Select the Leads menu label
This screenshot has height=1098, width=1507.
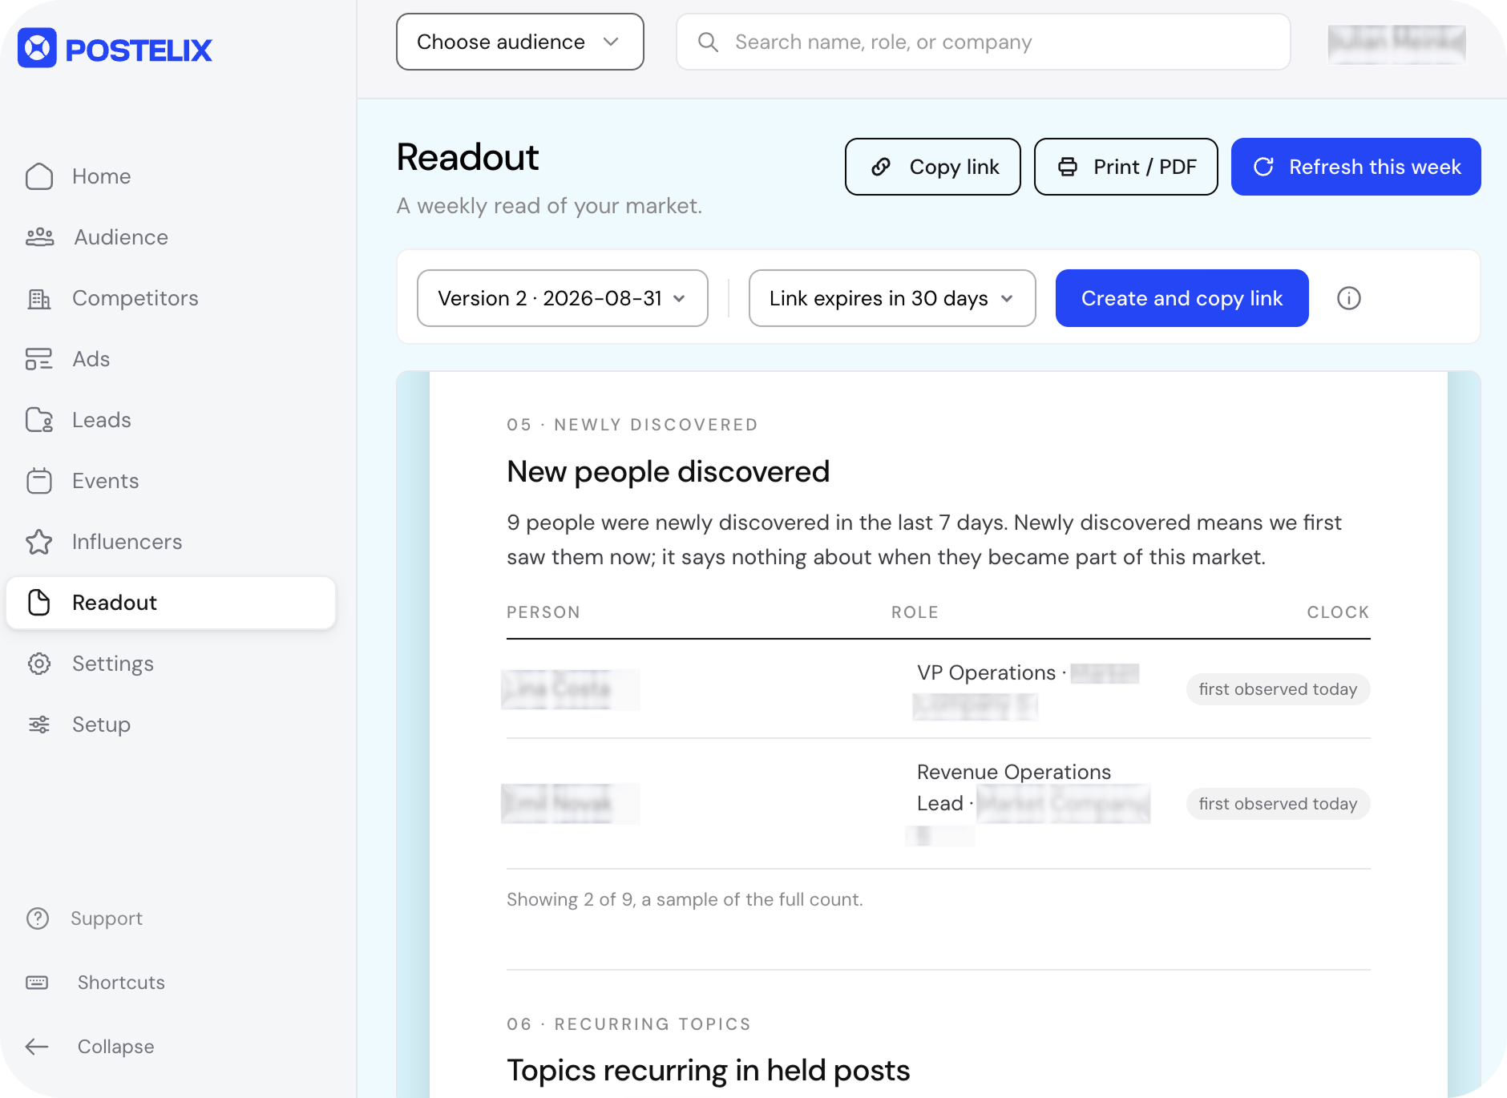point(102,420)
